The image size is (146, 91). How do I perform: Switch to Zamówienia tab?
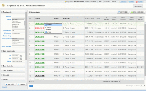tap(138, 6)
